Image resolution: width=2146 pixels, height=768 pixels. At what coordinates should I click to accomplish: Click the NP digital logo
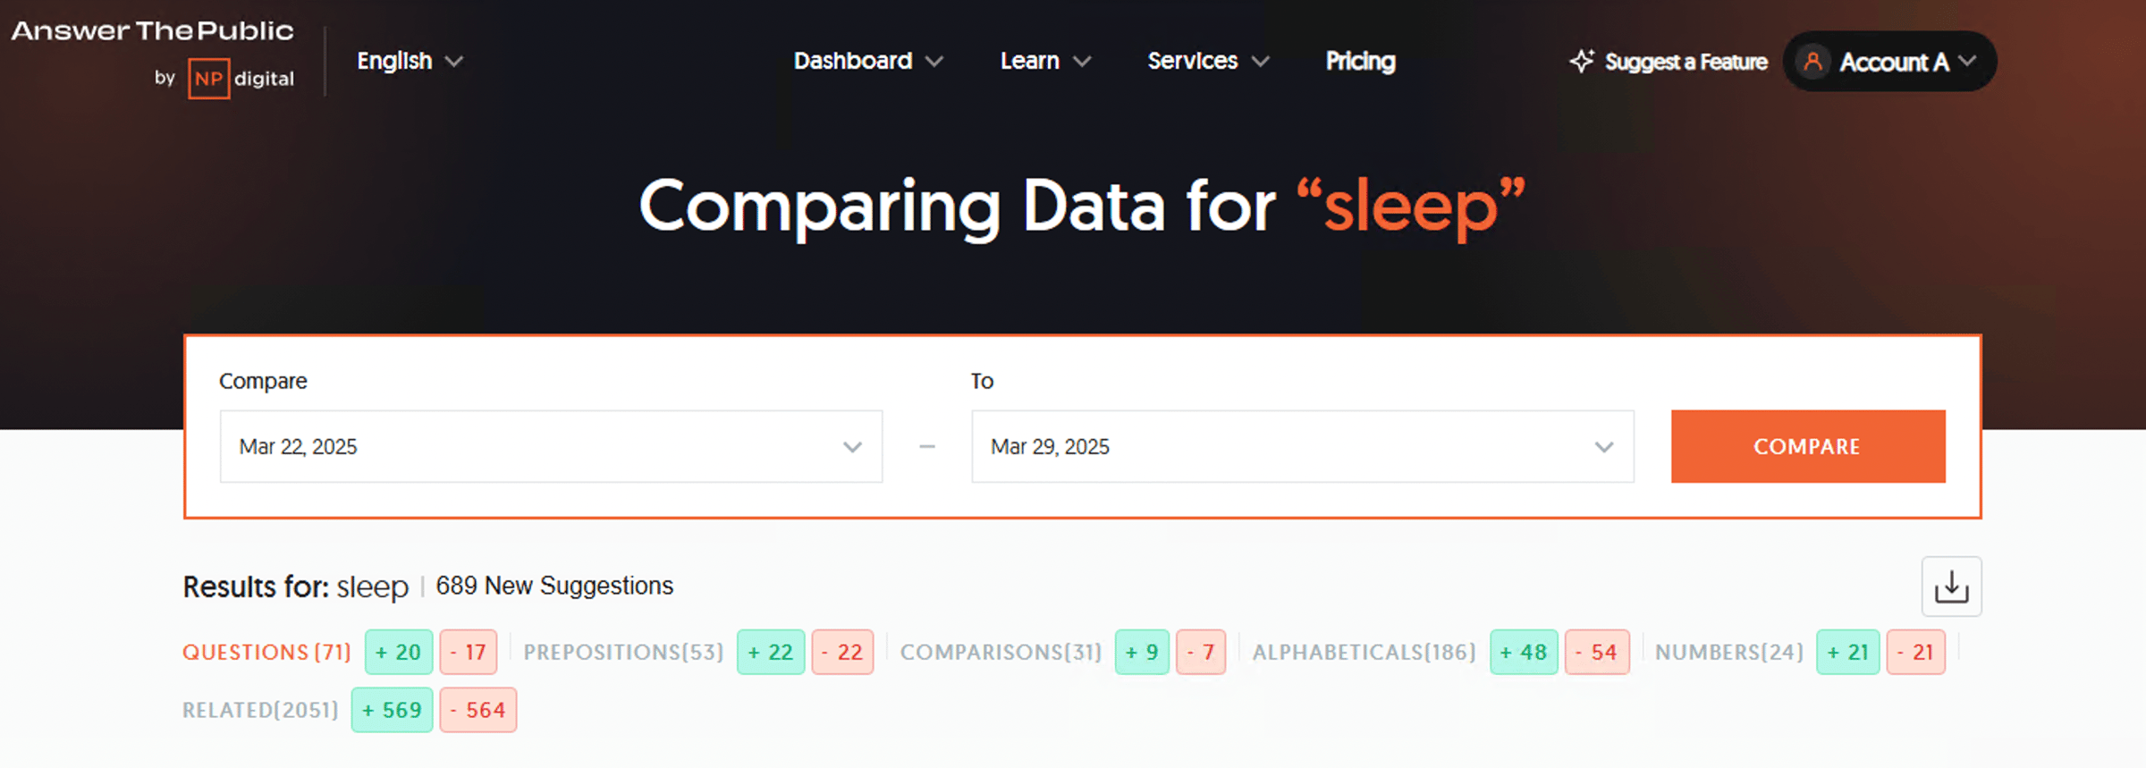[241, 79]
